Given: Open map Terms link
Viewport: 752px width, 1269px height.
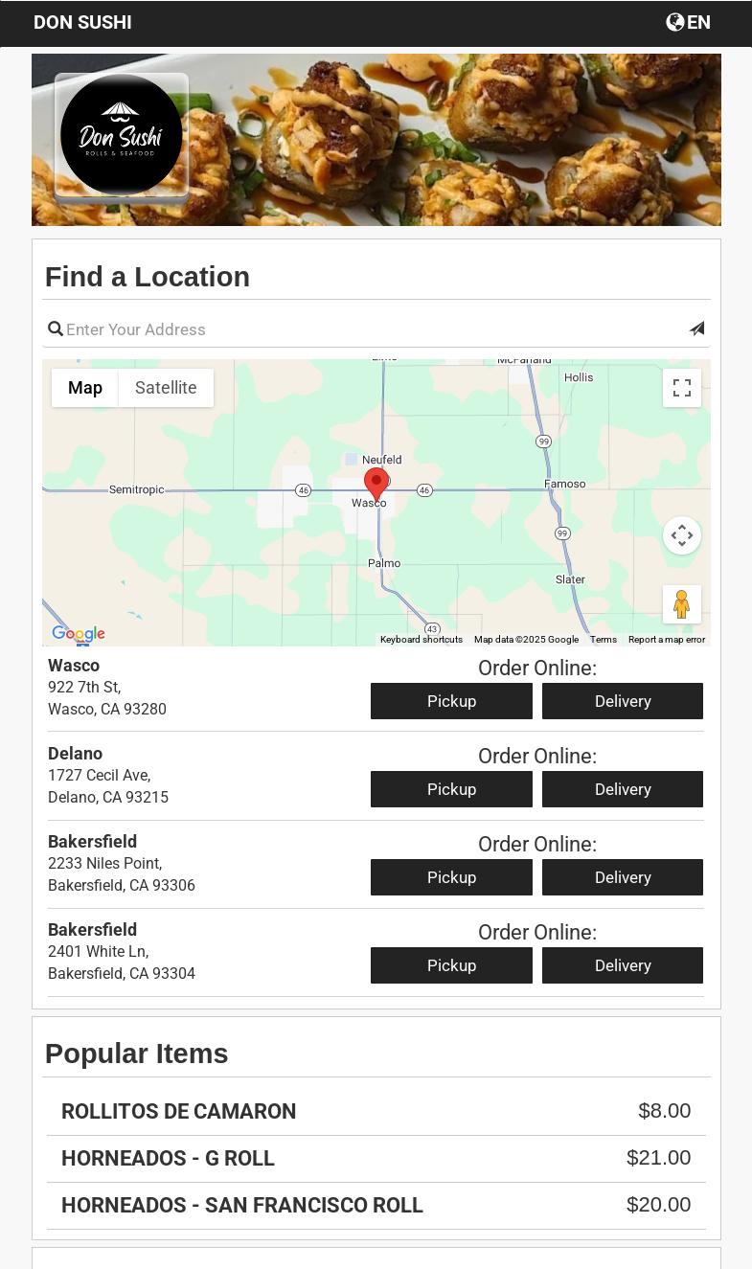Looking at the screenshot, I should [x=604, y=640].
